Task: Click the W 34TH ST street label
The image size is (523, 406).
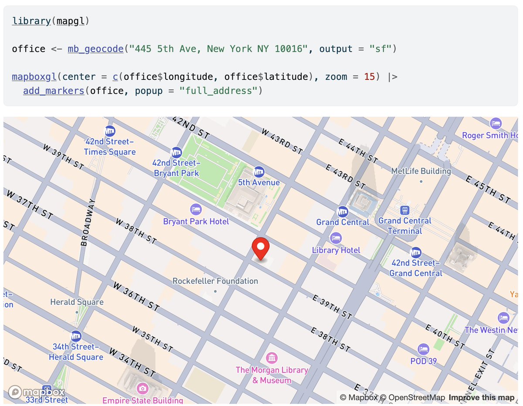Action: coord(132,362)
